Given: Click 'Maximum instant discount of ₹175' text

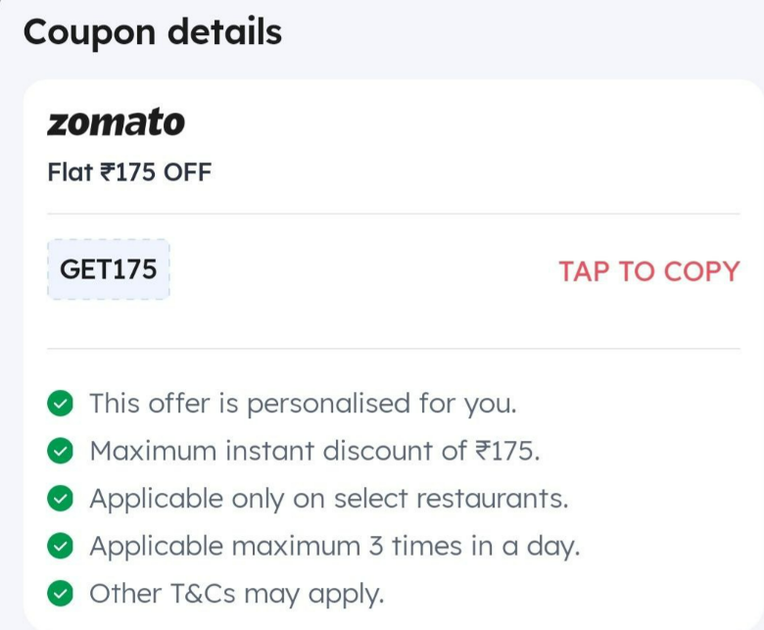Looking at the screenshot, I should point(314,451).
